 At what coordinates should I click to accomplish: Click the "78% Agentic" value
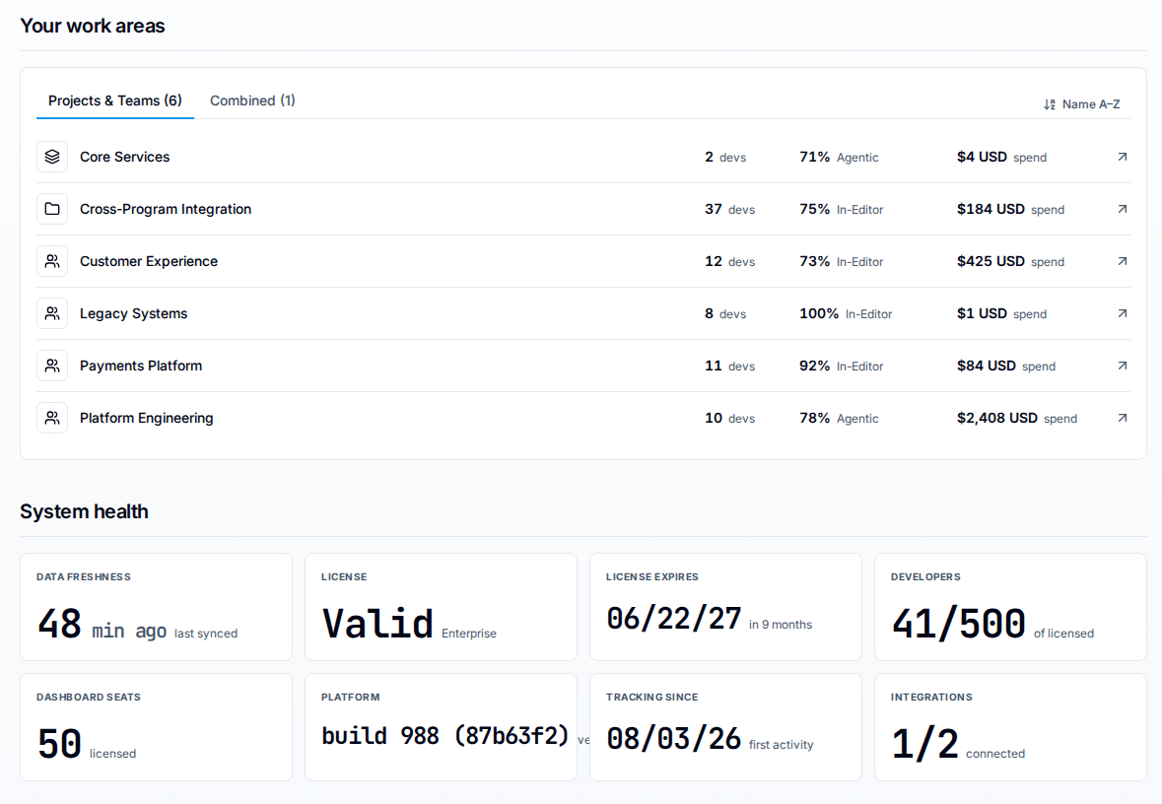(x=839, y=418)
